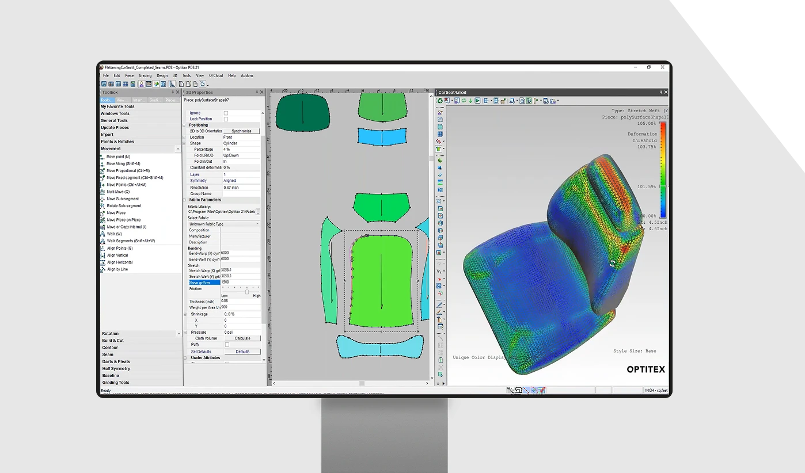Screen dimensions: 805x473
Task: Tick the Ignore checkbox
Action: (226, 113)
